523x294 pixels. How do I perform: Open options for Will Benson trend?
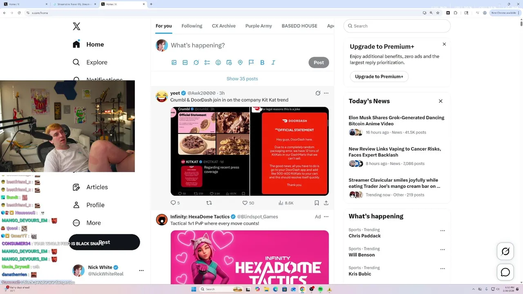[443, 249]
